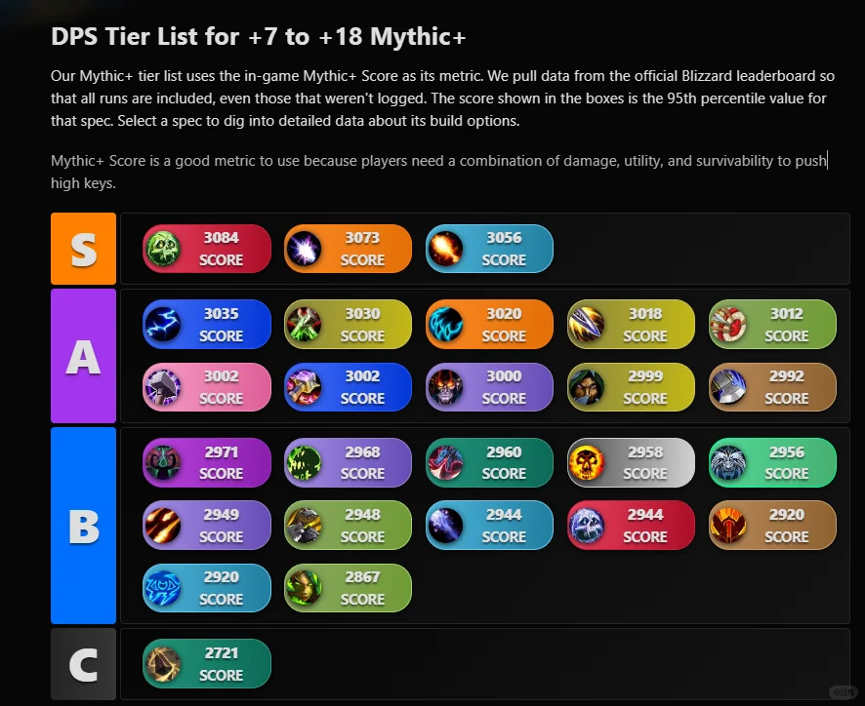Open the 2992 score brown spec box

(x=772, y=387)
